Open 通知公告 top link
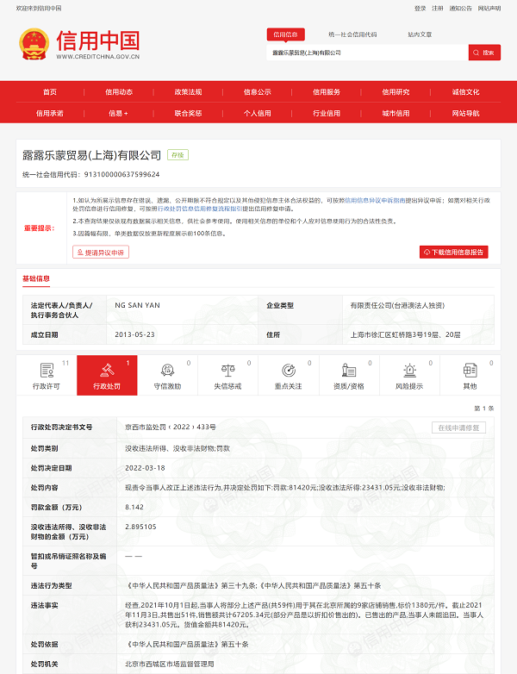 [461, 8]
